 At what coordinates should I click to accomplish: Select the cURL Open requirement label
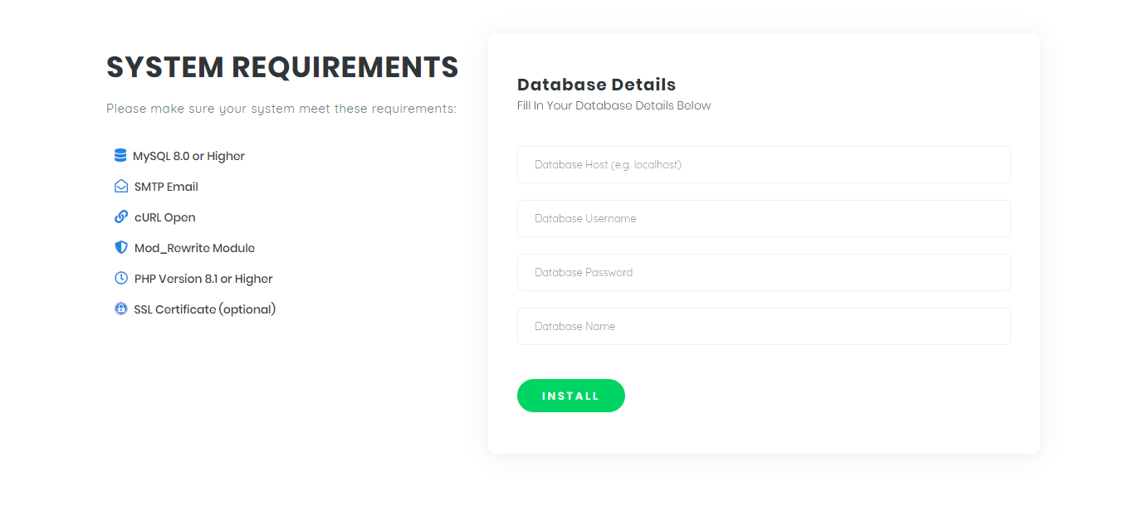click(165, 217)
